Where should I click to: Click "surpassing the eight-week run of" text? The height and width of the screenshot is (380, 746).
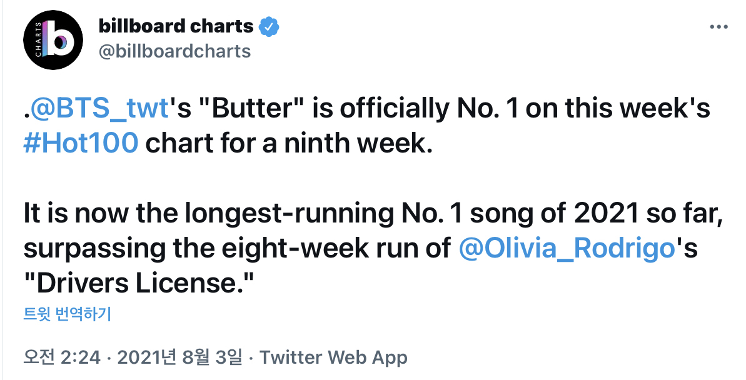238,249
